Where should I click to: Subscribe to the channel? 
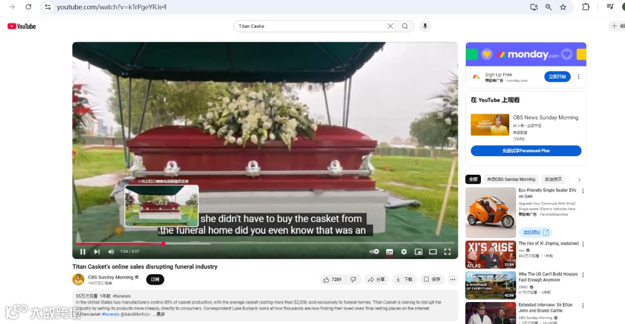tap(155, 279)
